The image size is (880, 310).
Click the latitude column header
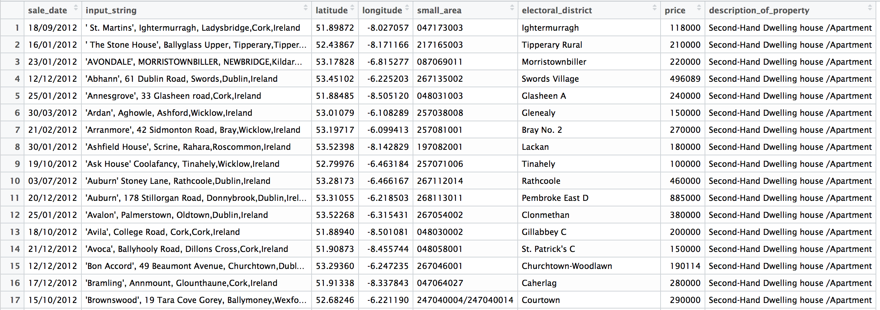[x=335, y=10]
